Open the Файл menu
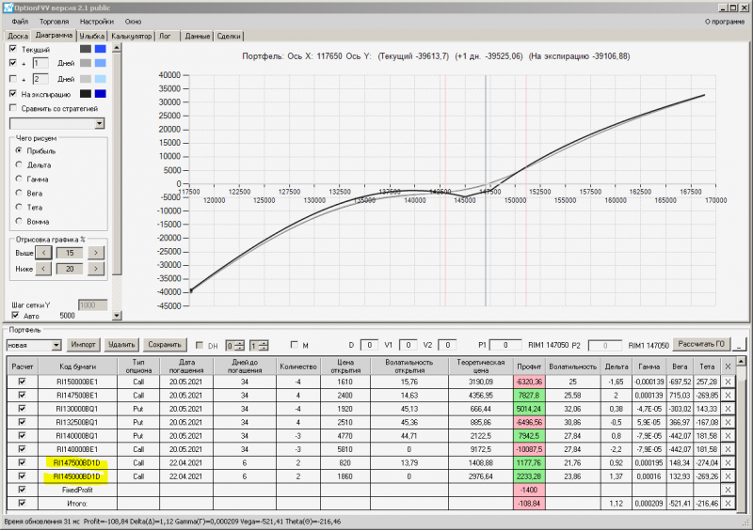 click(x=20, y=22)
